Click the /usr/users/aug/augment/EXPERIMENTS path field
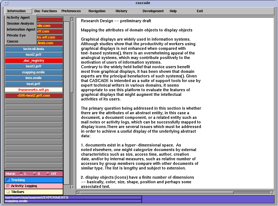The width and height of the screenshot is (278, 206). click(73, 198)
